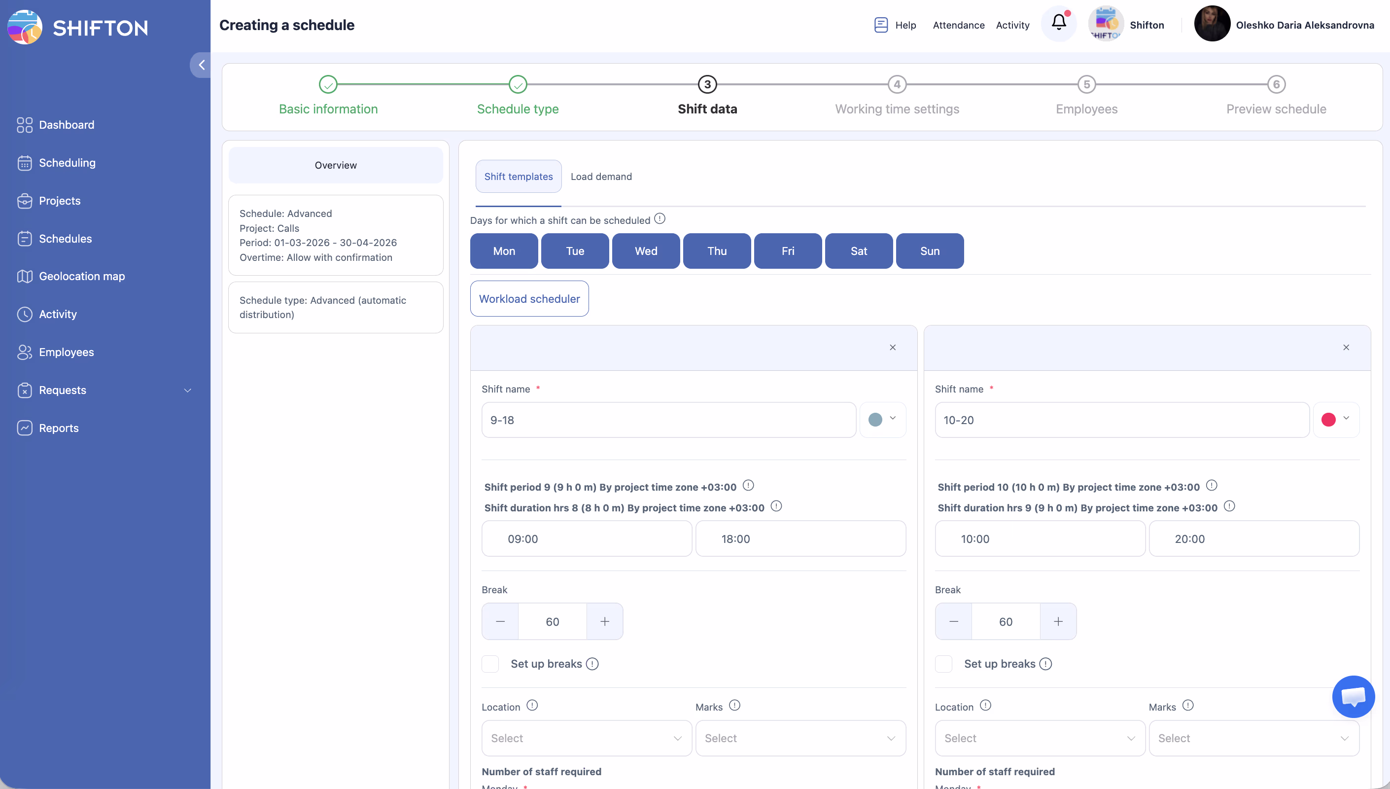Click the info icon next to Location in 9-18 shift
This screenshot has width=1390, height=789.
pyautogui.click(x=532, y=706)
